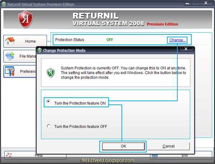The height and width of the screenshot is (164, 215).
Task: Click the File Manager download icon
Action: coord(10,56)
